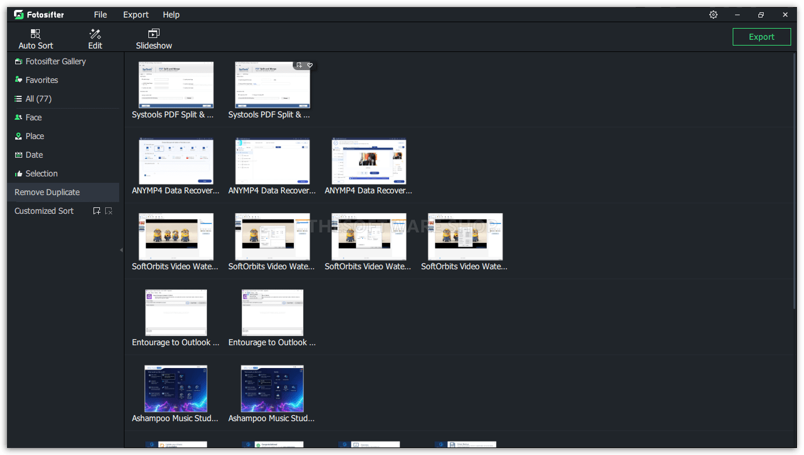This screenshot has width=804, height=455.
Task: Select the second Entourage to Outlook thumbnail
Action: 272,312
